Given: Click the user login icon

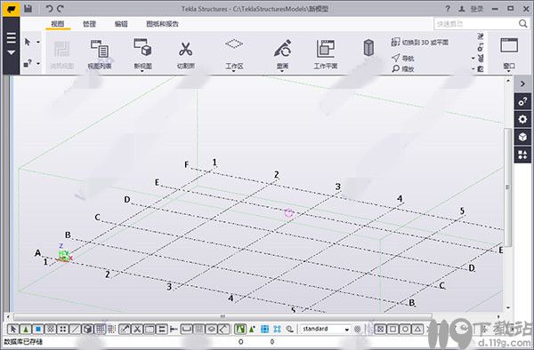Looking at the screenshot, I should click(462, 9).
